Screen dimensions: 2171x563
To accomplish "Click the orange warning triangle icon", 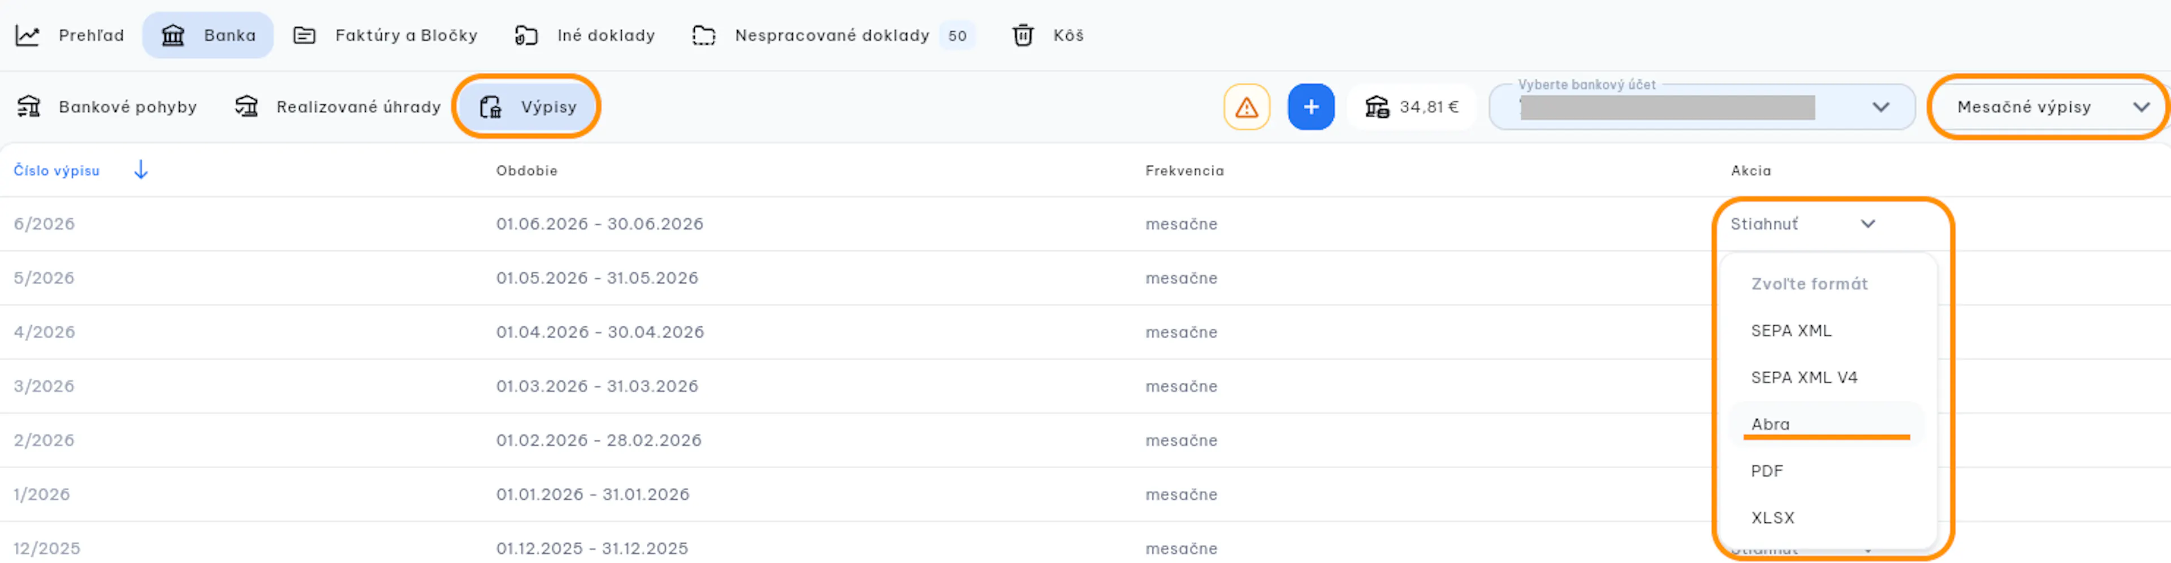I will [1247, 107].
